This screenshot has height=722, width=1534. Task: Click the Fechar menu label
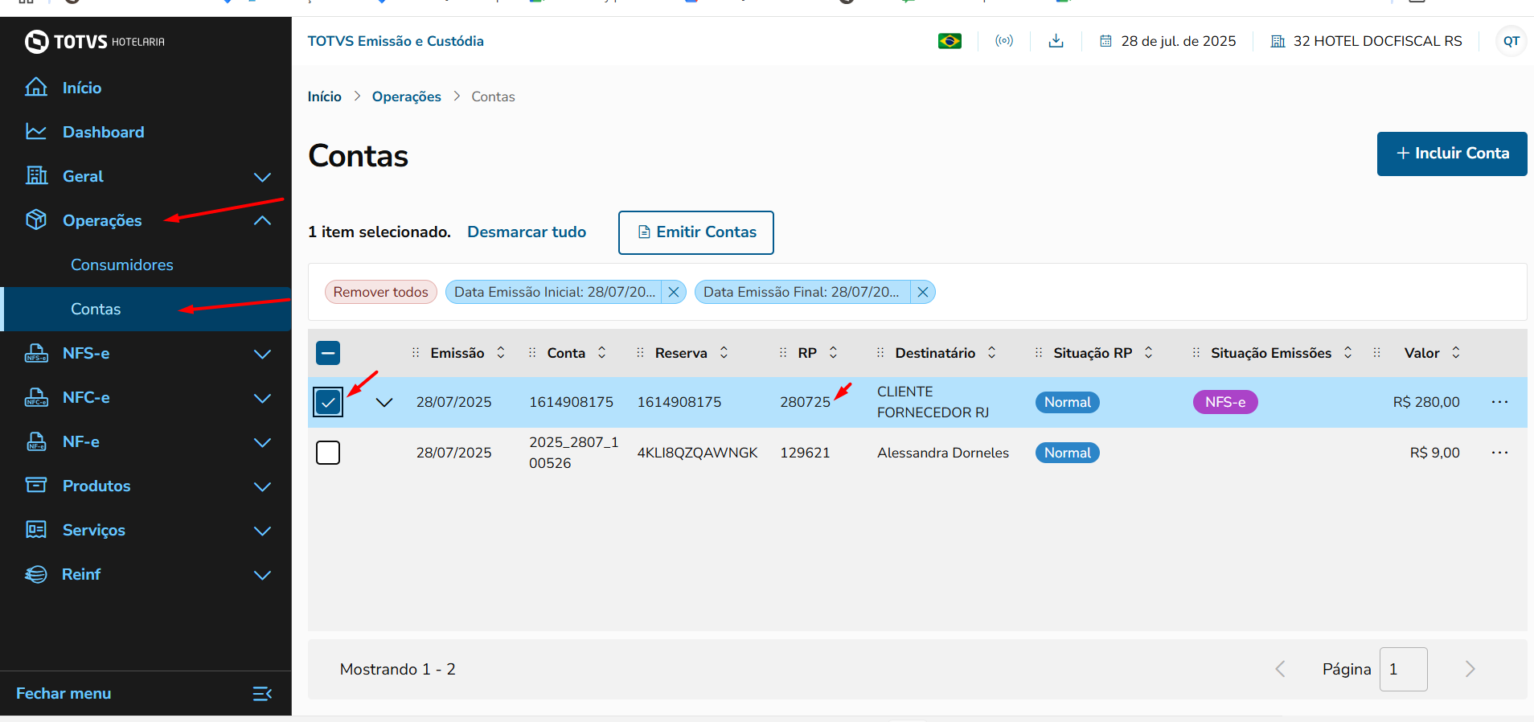(64, 693)
